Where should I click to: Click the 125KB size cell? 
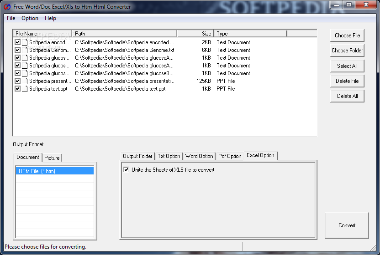point(204,81)
